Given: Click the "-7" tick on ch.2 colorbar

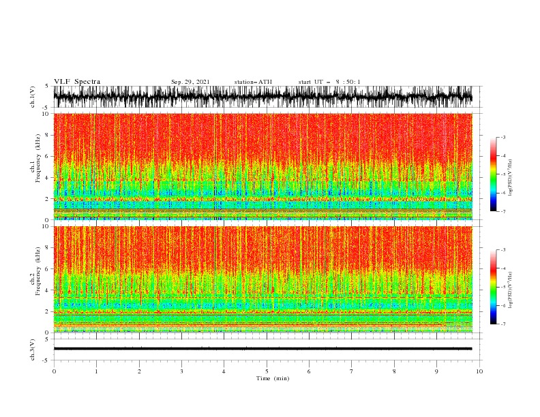Looking at the screenshot, I should [503, 324].
